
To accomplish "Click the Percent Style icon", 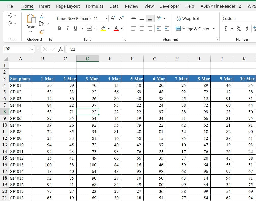I will click(239, 29).
